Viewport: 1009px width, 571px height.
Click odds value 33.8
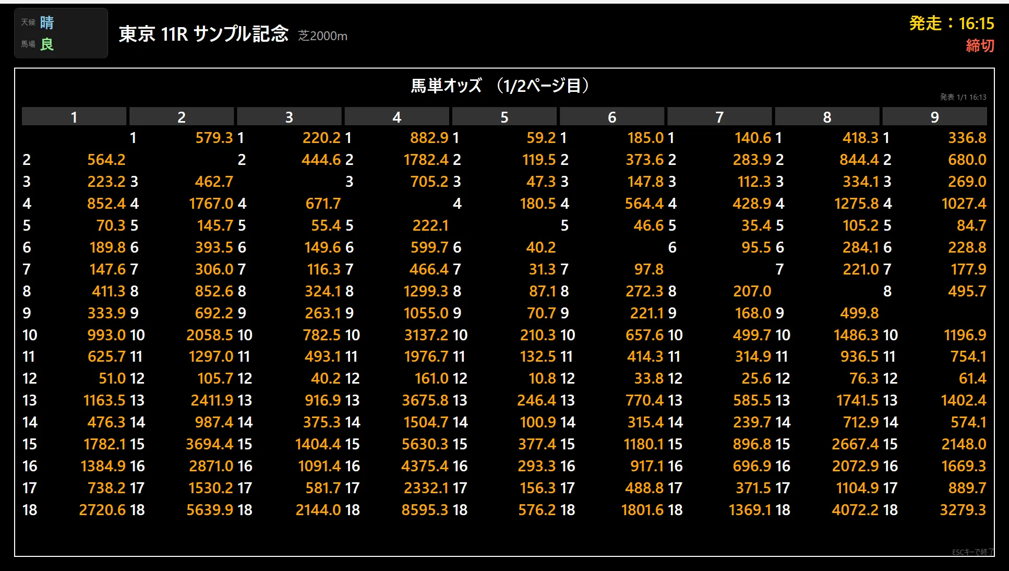(649, 378)
